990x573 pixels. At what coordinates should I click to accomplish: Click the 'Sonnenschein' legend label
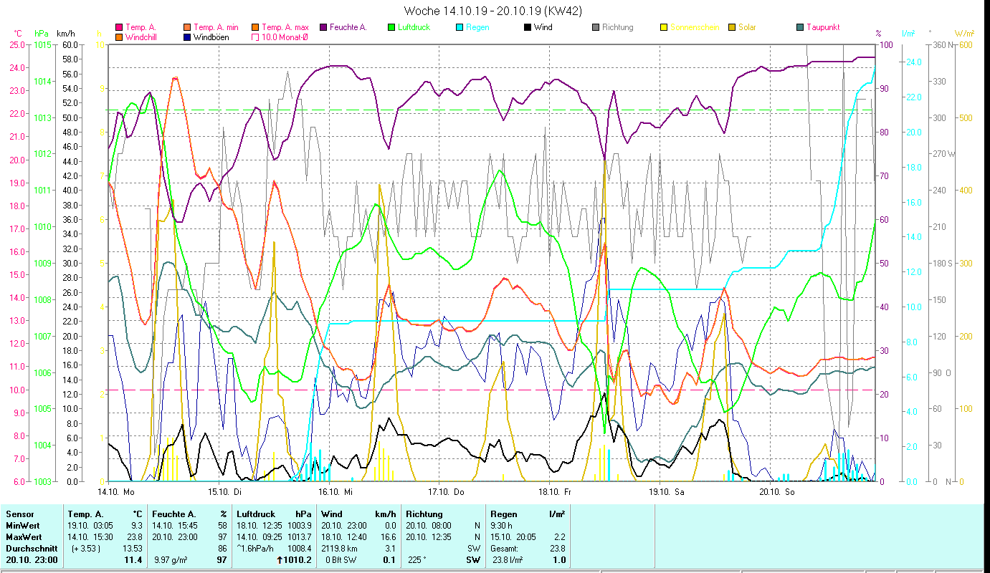click(694, 27)
